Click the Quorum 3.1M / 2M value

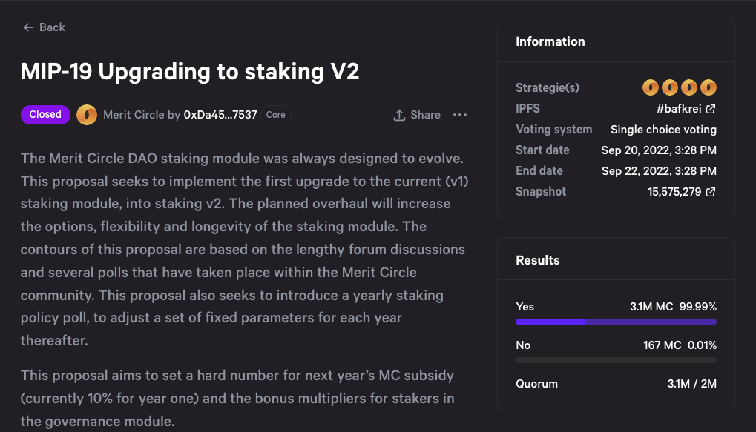(691, 384)
